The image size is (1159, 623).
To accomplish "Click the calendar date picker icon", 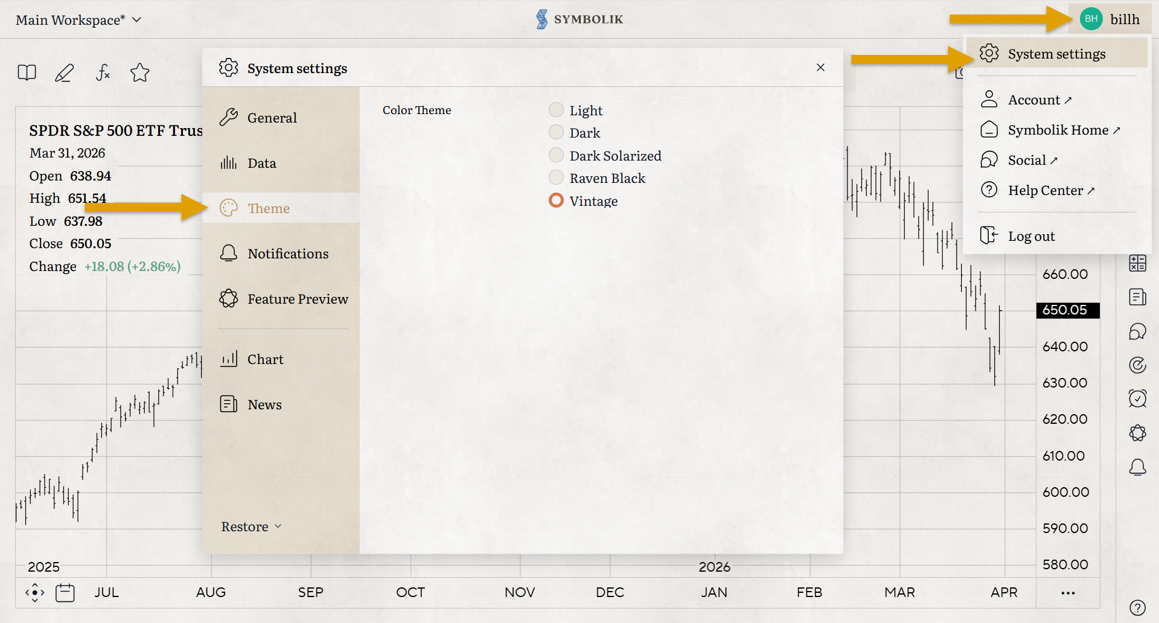I will click(65, 593).
